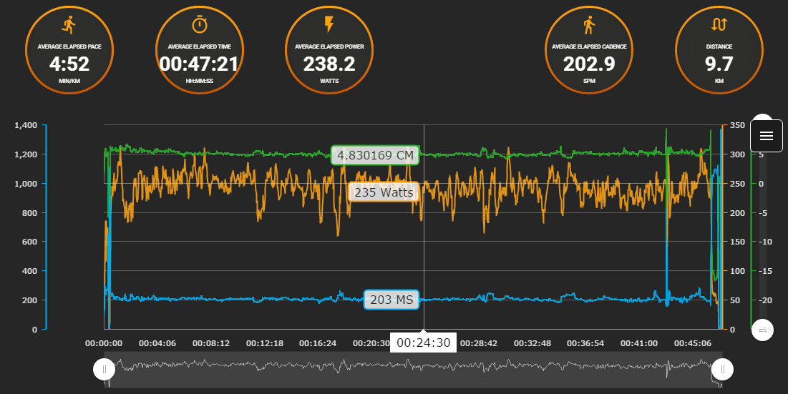Screen dimensions: 788x394
Task: Click the stopwatch elapsed time icon
Action: pyautogui.click(x=199, y=25)
